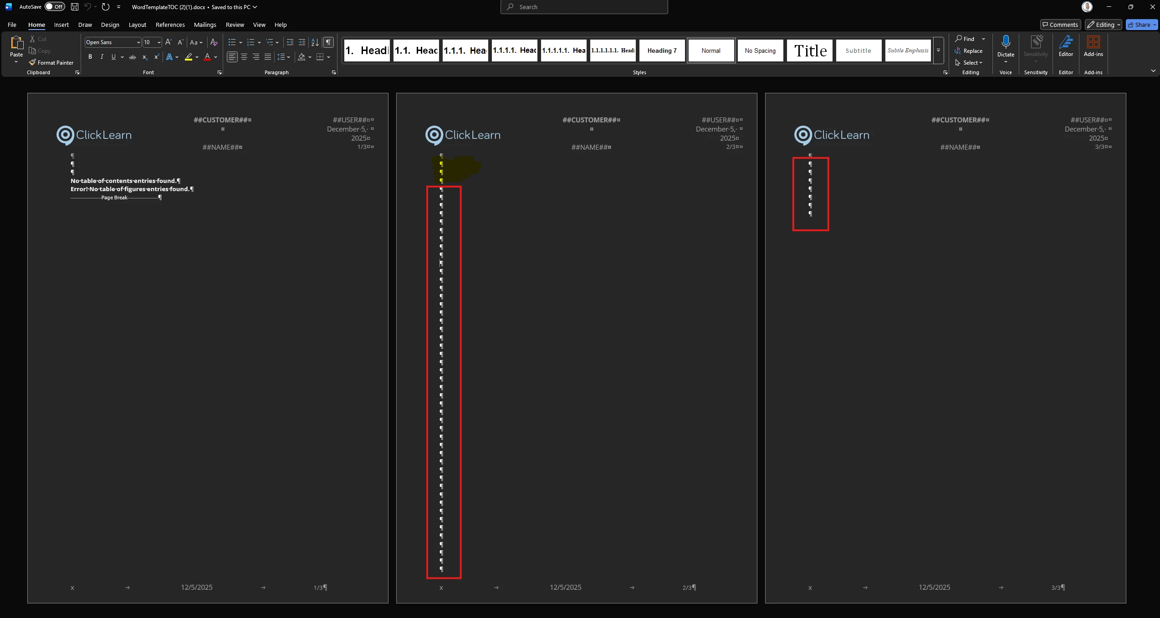Click the Save disk icon

[75, 7]
